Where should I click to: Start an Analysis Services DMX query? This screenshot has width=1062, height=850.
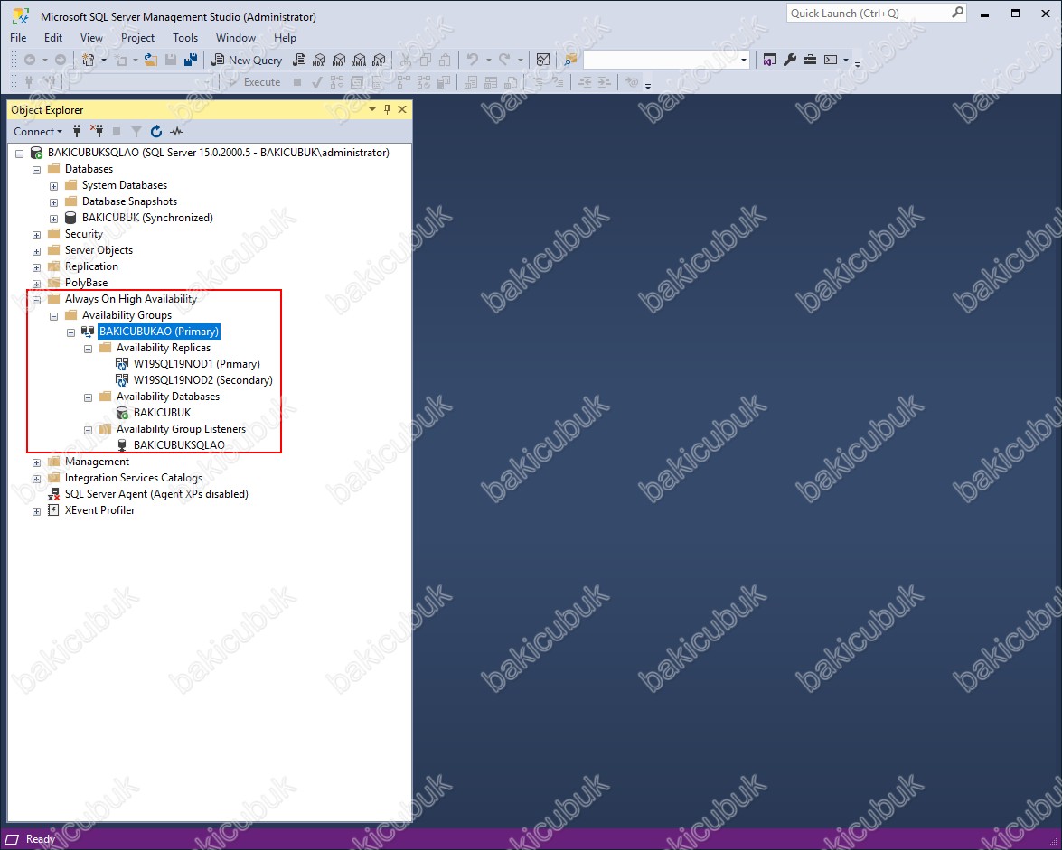pos(339,61)
